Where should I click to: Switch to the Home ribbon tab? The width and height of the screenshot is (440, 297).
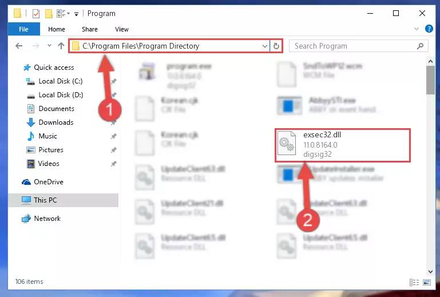point(57,29)
